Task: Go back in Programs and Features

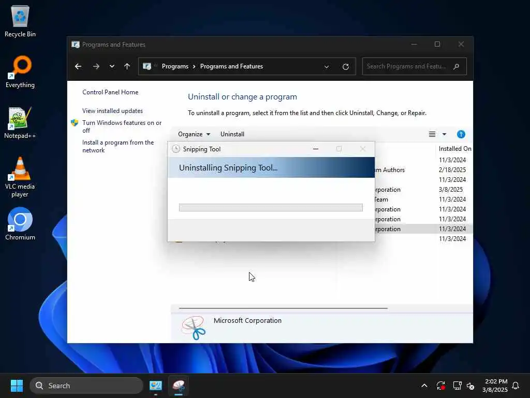Action: pos(78,66)
